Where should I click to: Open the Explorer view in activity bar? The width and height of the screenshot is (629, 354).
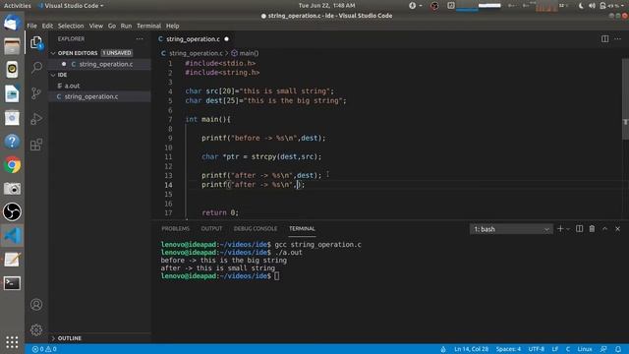click(x=36, y=42)
